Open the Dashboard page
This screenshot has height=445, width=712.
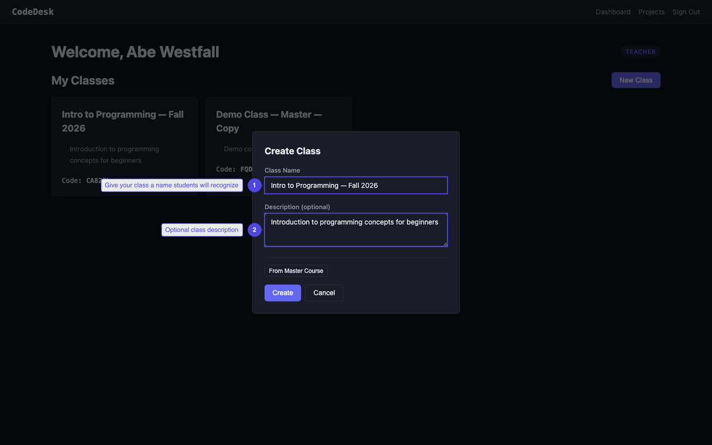613,12
